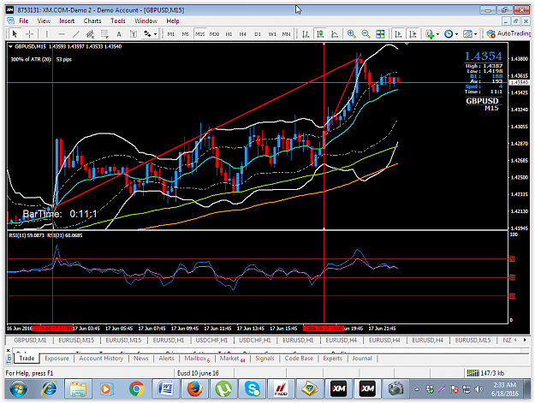Open the Mailbox terminal tab
535x403 pixels.
click(x=197, y=359)
